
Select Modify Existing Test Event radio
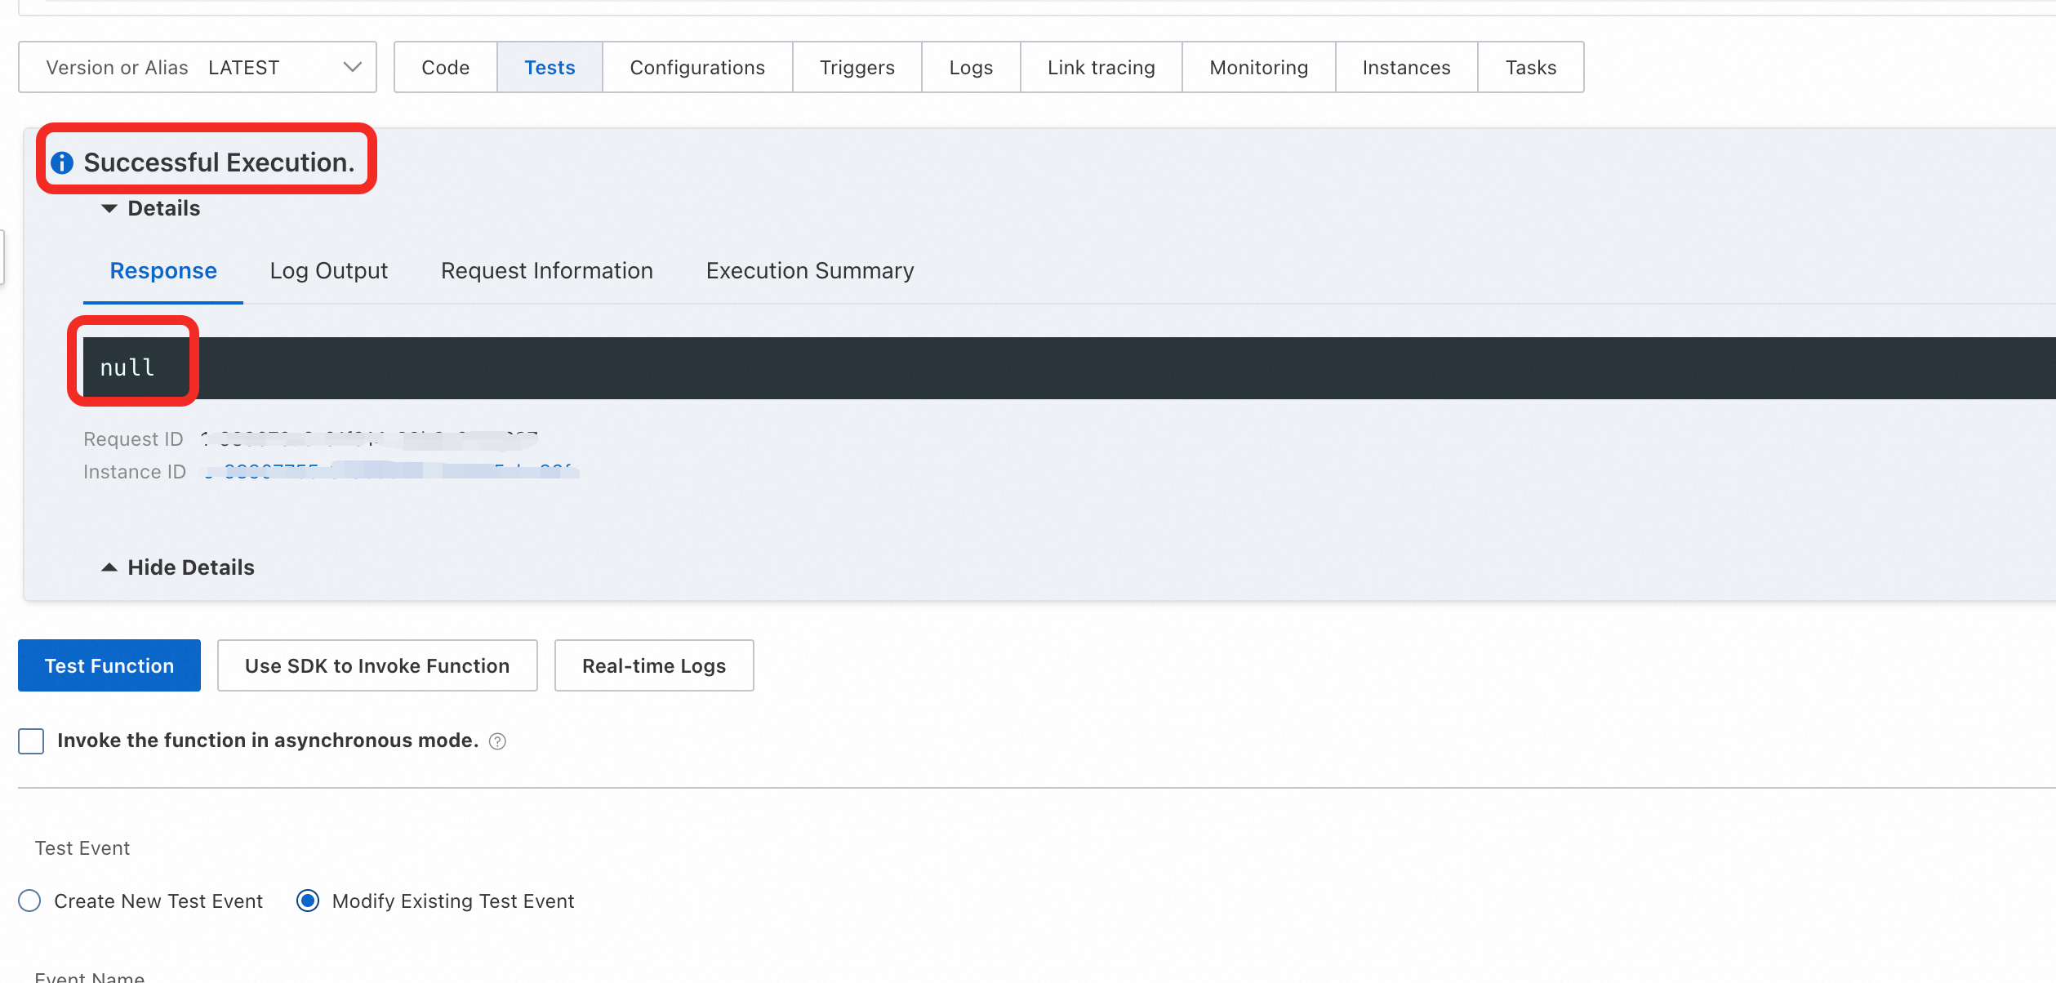tap(308, 901)
